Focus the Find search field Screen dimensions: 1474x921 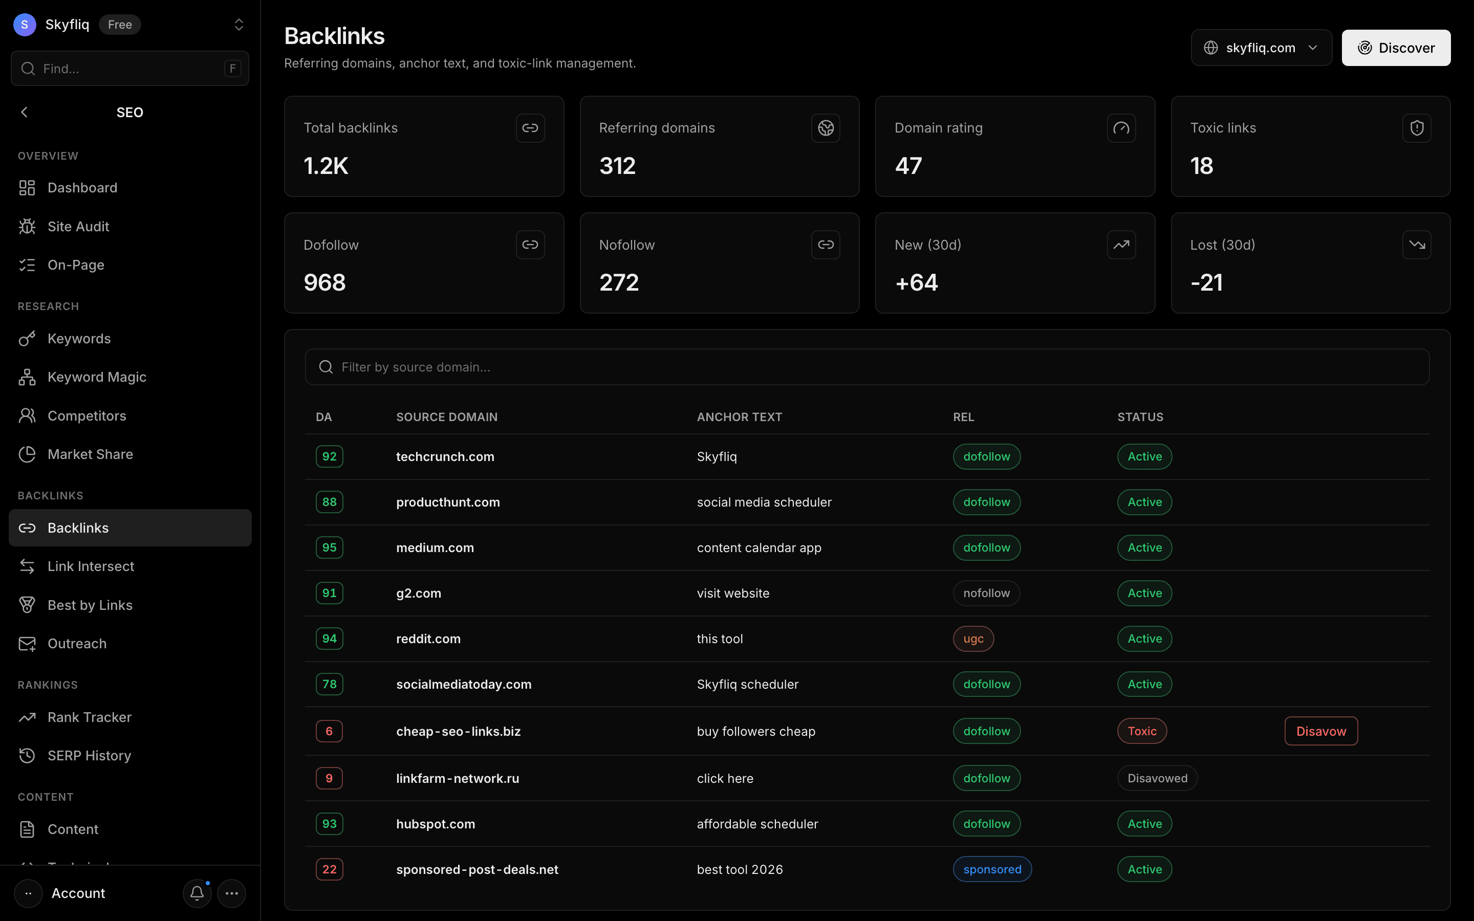(129, 68)
